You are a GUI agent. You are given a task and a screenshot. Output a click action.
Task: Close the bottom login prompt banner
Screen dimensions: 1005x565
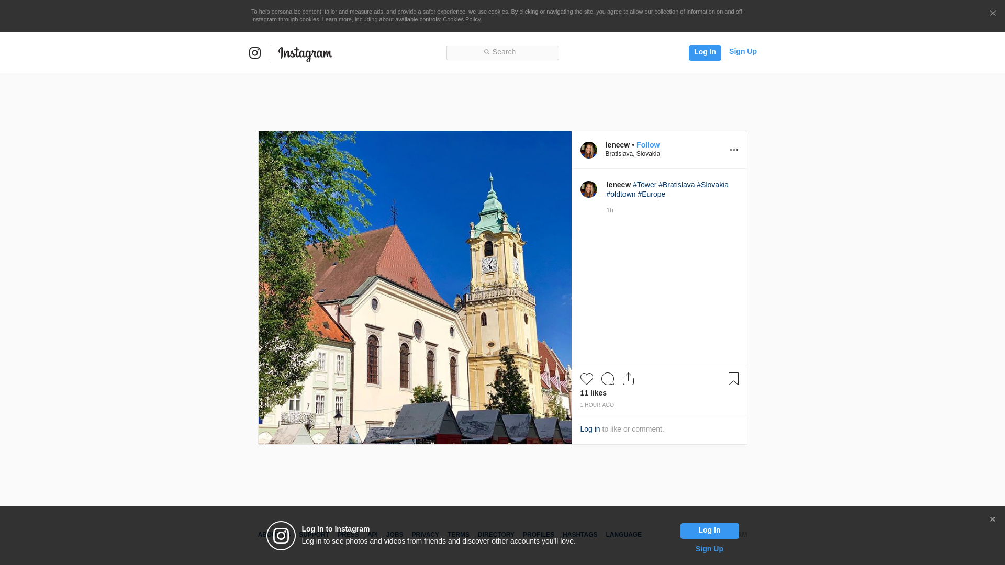point(992,519)
